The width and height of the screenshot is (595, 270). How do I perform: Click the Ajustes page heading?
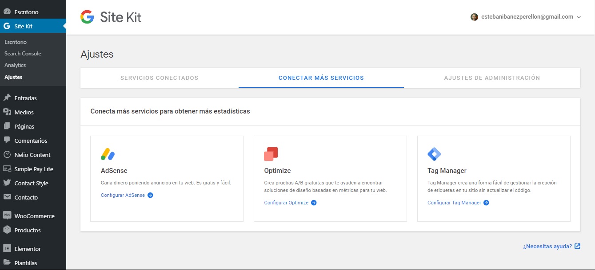97,55
